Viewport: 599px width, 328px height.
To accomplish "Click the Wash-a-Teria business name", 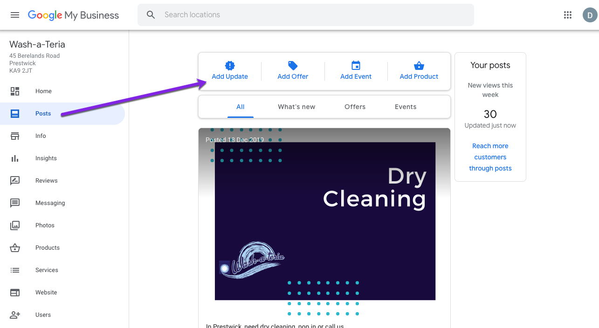I will pos(37,45).
